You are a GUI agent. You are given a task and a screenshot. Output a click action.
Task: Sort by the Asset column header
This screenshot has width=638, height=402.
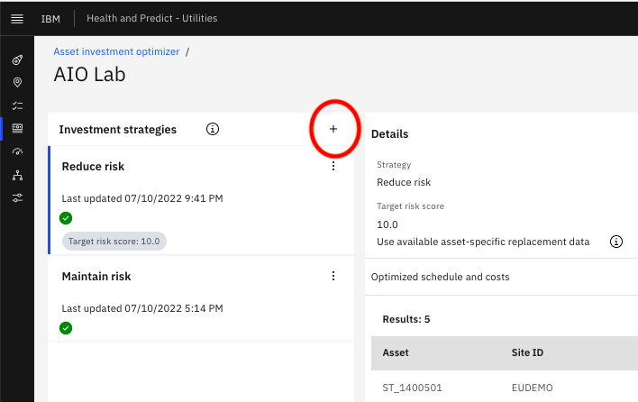click(396, 352)
